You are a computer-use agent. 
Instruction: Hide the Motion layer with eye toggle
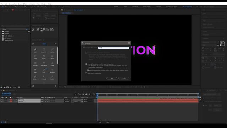(1, 102)
